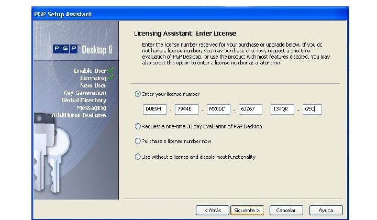The width and height of the screenshot is (377, 220).
Task: Click the fifth license field containing 13PQR
Action: pos(282,109)
